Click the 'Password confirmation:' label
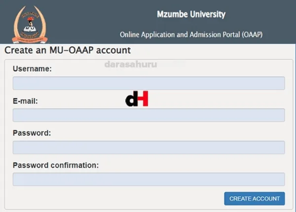The image size is (296, 212). (x=56, y=165)
